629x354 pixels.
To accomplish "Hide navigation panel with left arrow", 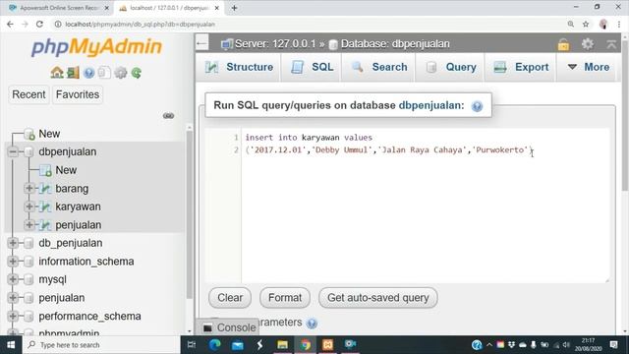I will point(201,43).
